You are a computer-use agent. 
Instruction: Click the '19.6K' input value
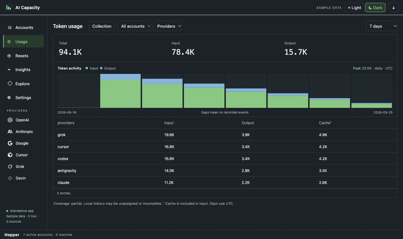(169, 135)
